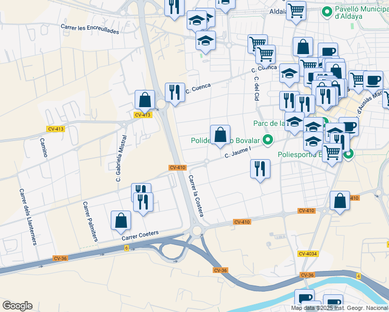389x312 pixels.
Task: Open the shopping bag marker near CV-410 on right
Action: click(x=340, y=201)
